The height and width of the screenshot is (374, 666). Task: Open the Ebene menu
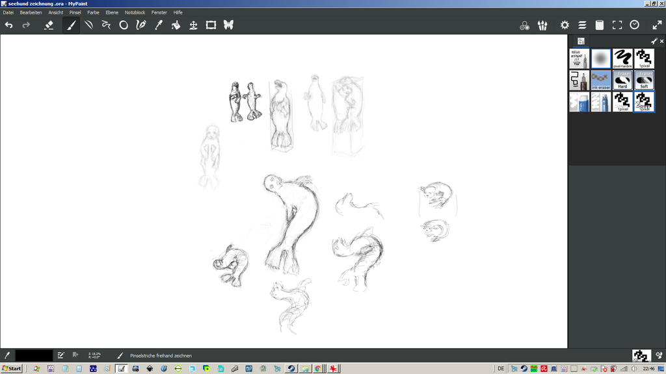pos(112,12)
